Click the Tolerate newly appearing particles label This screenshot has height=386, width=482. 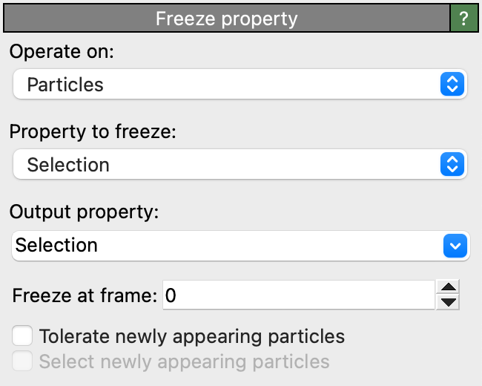[192, 336]
